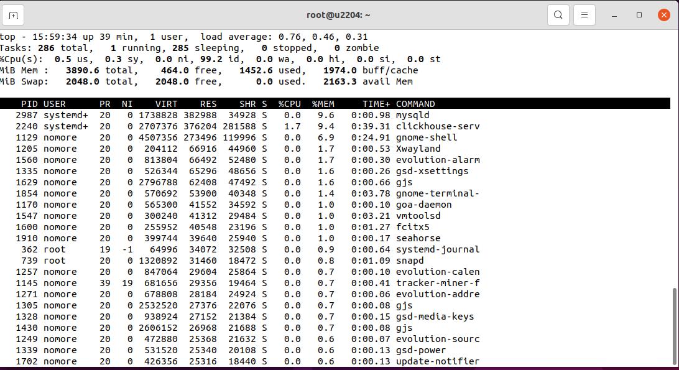Click the %MEM column header
The height and width of the screenshot is (370, 679).
[x=323, y=104]
